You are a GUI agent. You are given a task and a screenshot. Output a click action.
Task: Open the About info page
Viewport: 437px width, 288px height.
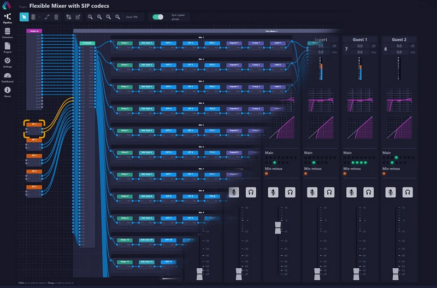(8, 91)
